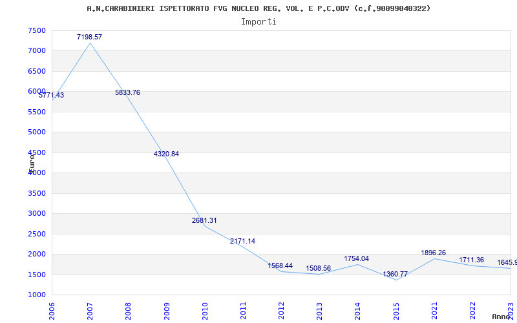Click the x-axis year 2013
This screenshot has width=517, height=323.
tap(319, 311)
